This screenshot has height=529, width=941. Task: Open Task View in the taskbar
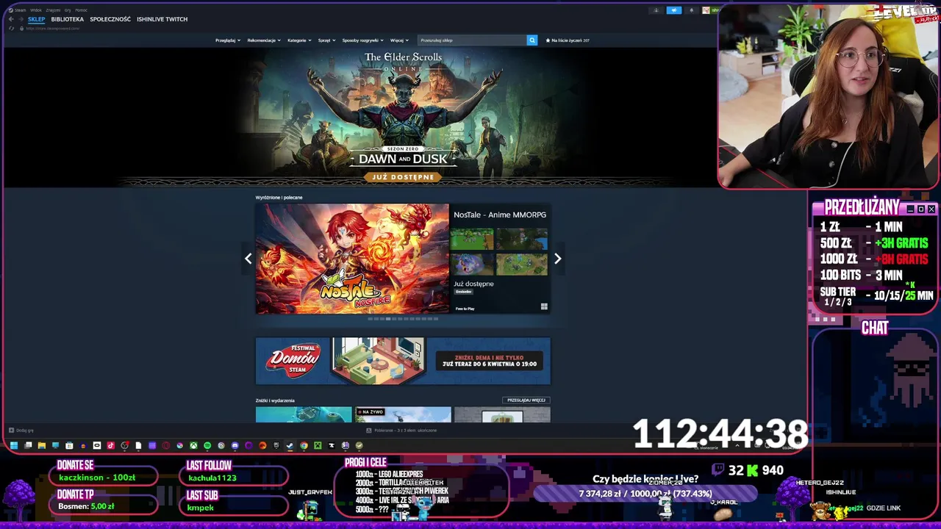pos(28,445)
